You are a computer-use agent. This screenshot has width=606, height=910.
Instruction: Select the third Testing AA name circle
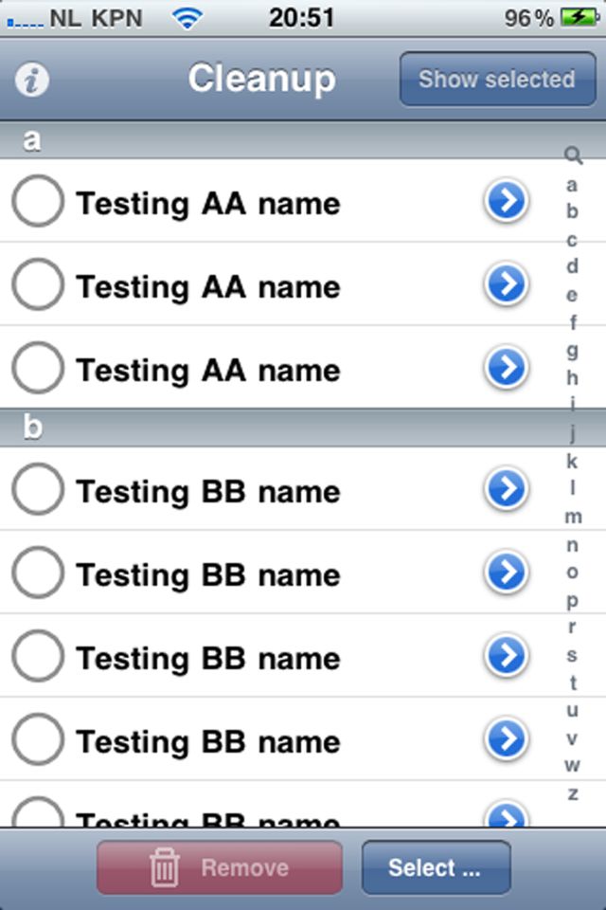tap(38, 368)
